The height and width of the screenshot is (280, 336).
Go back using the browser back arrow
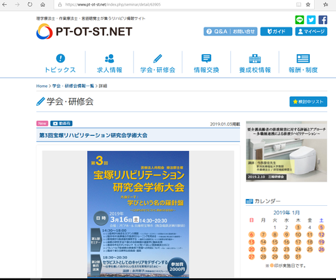(x=5, y=4)
